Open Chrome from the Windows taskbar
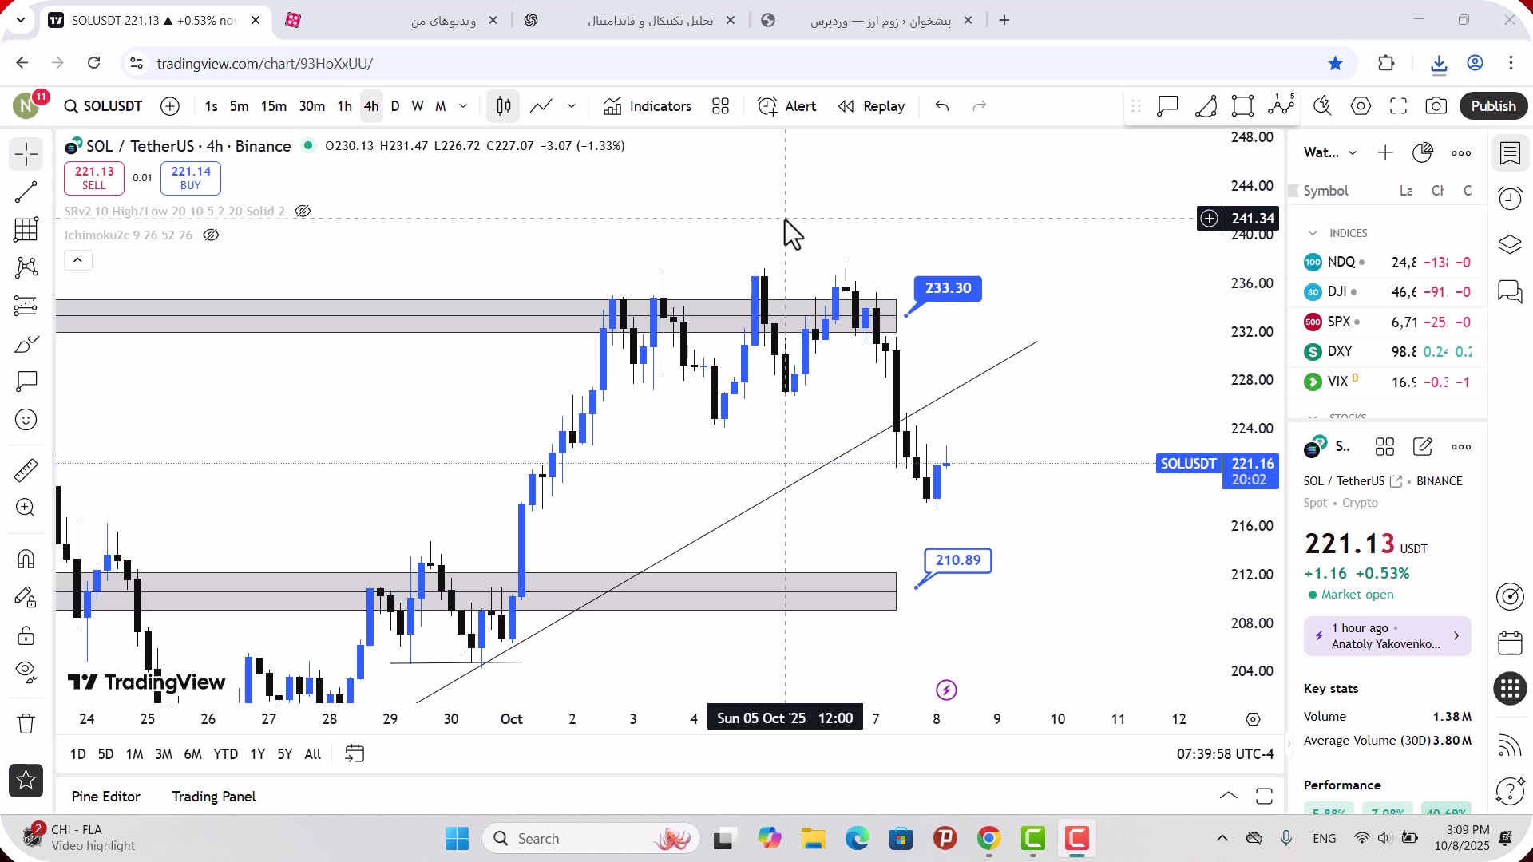 (989, 839)
